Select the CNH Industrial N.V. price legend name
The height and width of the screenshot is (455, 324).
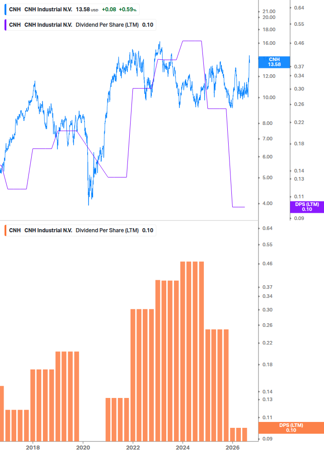(48, 10)
